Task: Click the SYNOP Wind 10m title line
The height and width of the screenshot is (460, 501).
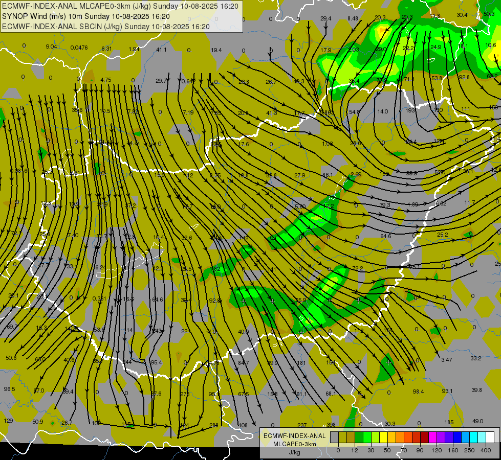Action: point(86,16)
